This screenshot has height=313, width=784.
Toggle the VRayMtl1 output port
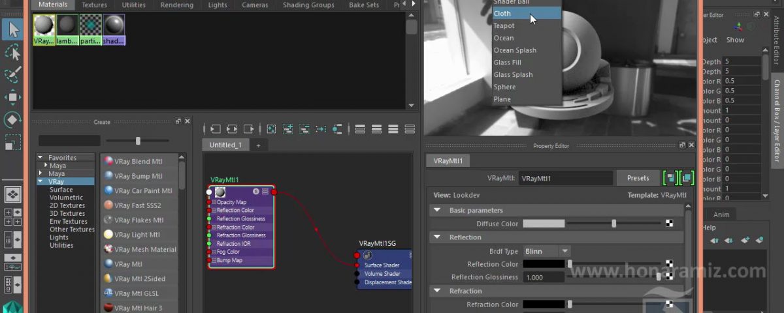pyautogui.click(x=274, y=192)
